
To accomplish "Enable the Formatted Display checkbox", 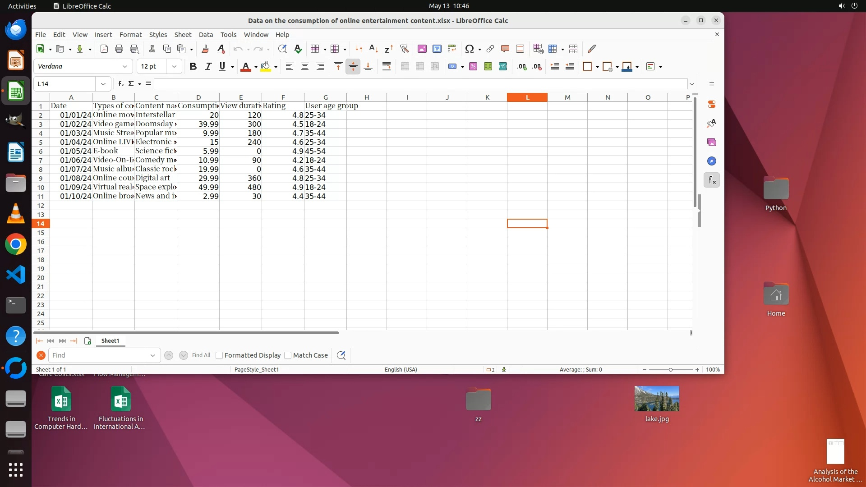I will point(219,355).
